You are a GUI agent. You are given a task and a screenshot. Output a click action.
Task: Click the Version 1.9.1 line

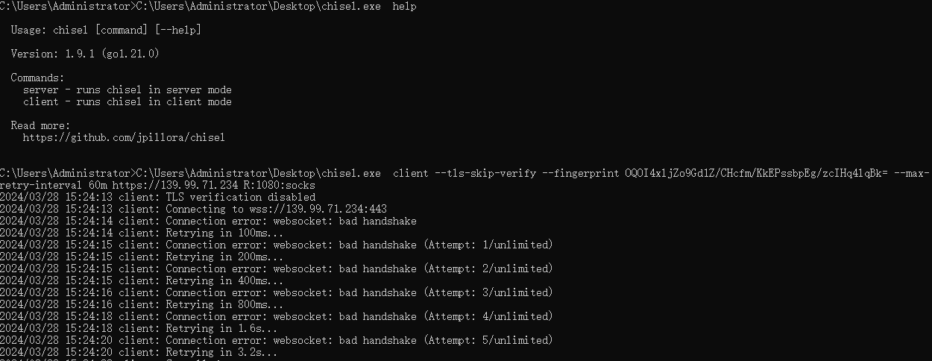(x=85, y=54)
